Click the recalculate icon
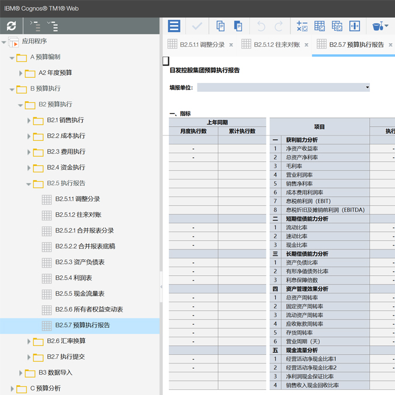395x395 pixels. (302, 26)
